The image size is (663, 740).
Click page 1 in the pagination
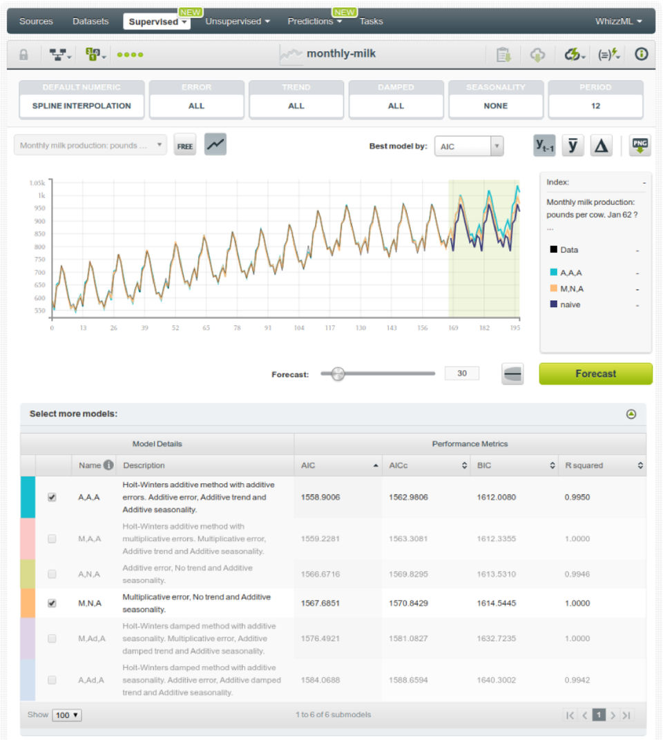[599, 715]
